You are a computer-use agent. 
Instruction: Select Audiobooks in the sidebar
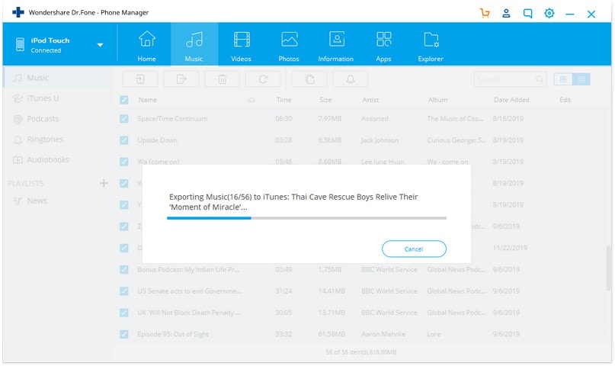pyautogui.click(x=56, y=159)
